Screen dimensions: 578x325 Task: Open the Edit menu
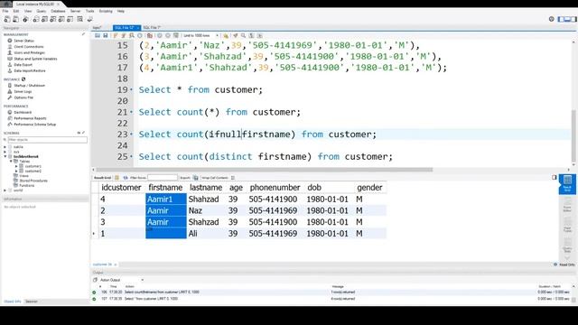(x=16, y=11)
